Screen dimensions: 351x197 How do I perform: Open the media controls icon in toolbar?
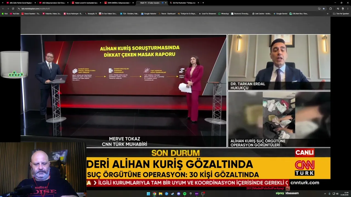pyautogui.click(x=338, y=8)
